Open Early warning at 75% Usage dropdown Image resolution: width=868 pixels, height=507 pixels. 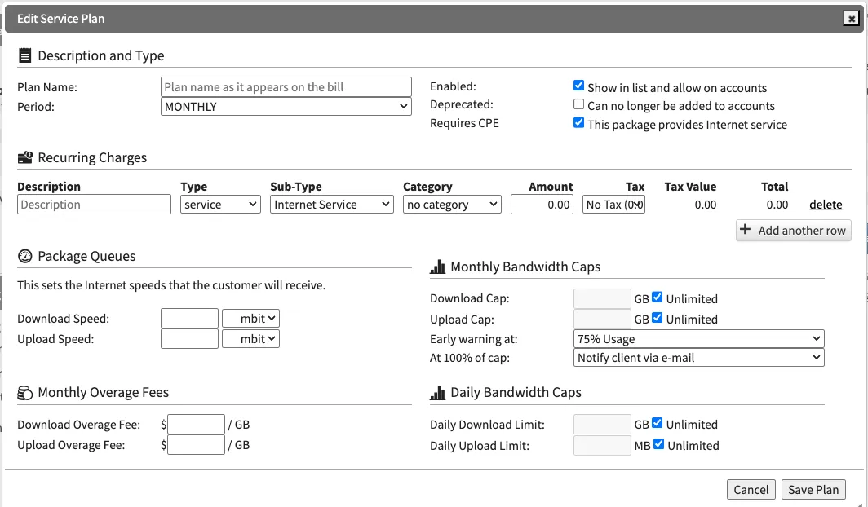tap(698, 339)
